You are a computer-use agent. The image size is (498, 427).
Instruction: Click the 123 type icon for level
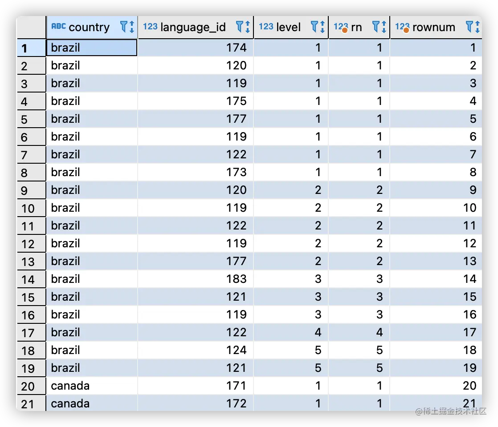[x=266, y=26]
